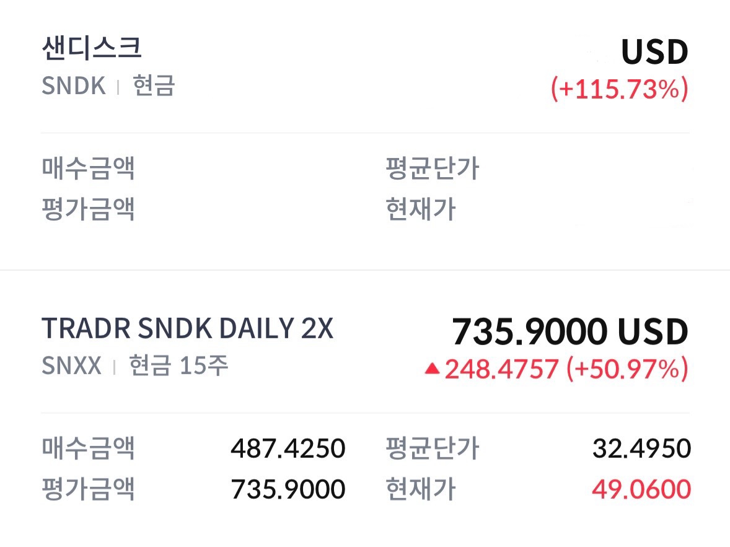Open the 샌디스크 stock holding
Screen dimensions: 730x547
[92, 49]
